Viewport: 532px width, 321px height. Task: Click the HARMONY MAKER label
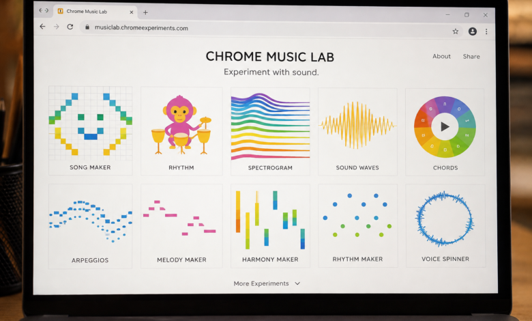pyautogui.click(x=270, y=260)
